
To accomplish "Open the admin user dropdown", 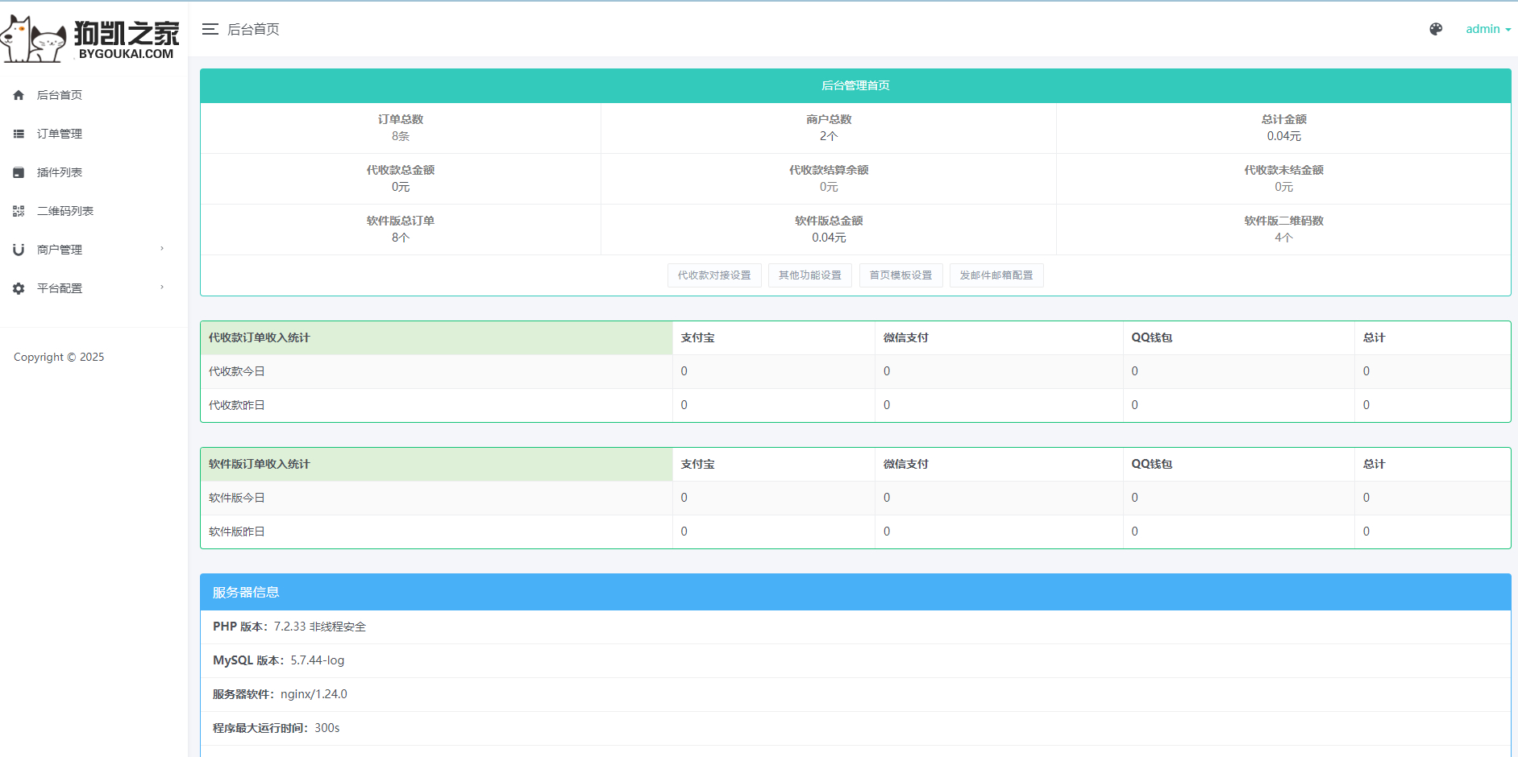I will [x=1488, y=29].
